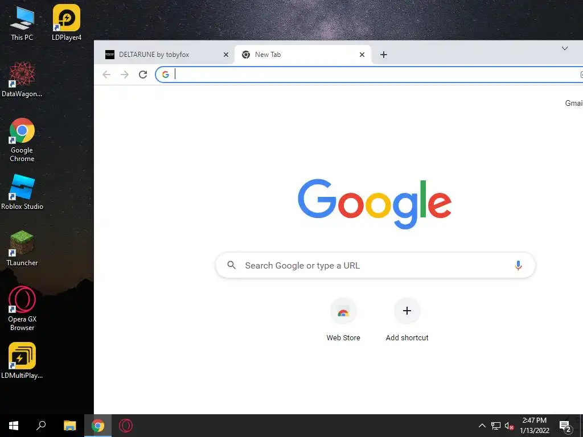Expand the tab search chevron
The width and height of the screenshot is (583, 437).
point(564,48)
